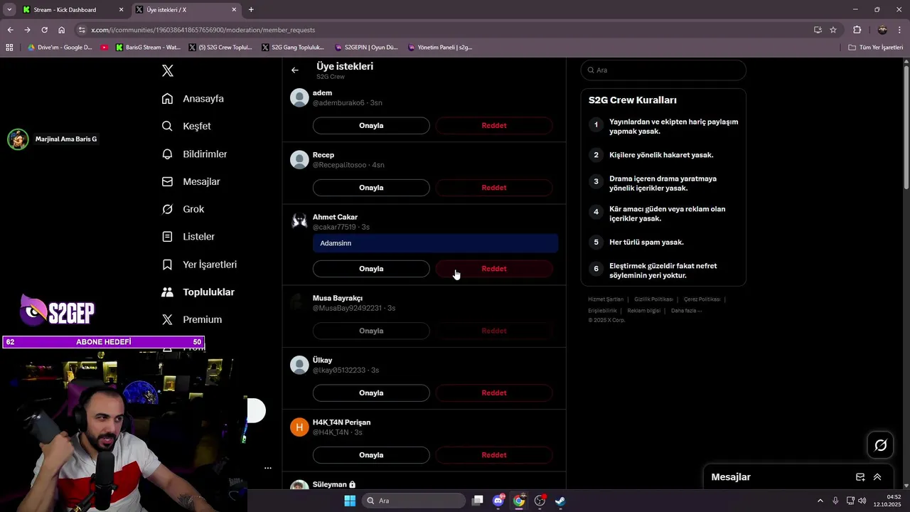This screenshot has width=910, height=512.
Task: Open Hizmet Şartları link
Action: point(606,299)
